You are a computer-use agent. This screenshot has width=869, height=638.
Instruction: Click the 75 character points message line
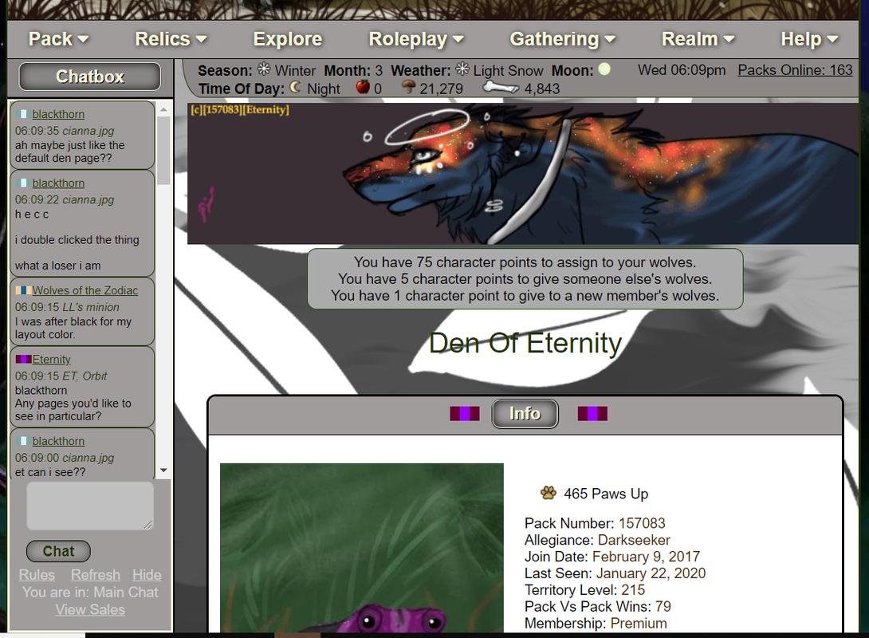point(525,262)
